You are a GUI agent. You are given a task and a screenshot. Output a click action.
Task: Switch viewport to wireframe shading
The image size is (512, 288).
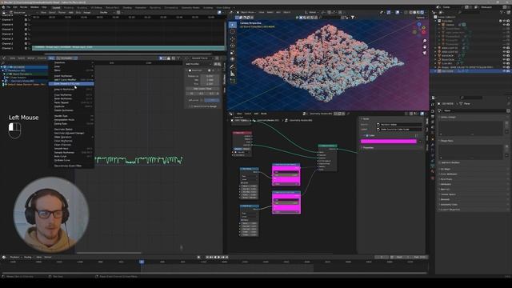coord(410,13)
